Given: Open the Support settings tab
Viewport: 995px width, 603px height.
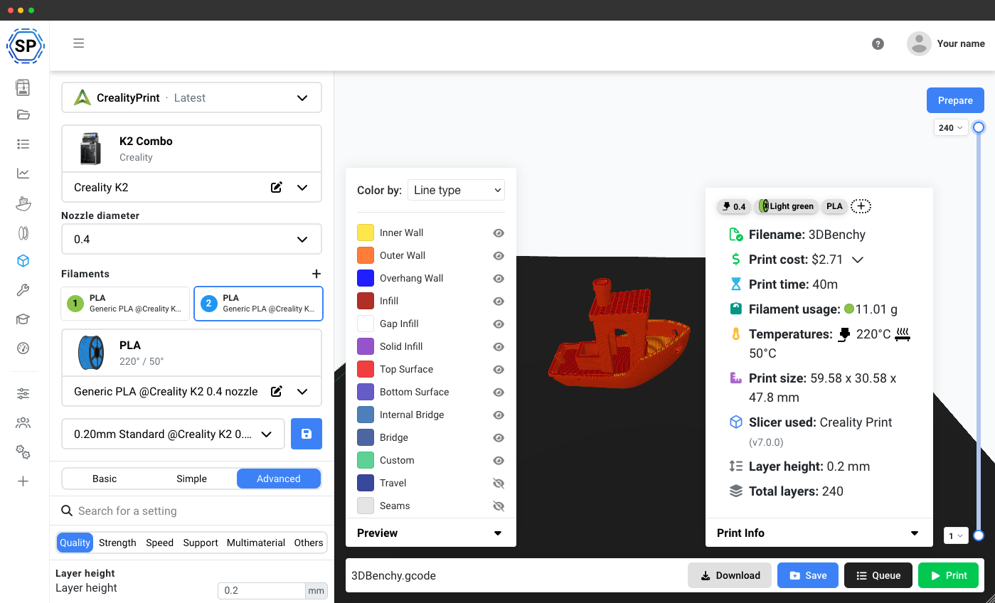Looking at the screenshot, I should click(x=201, y=543).
